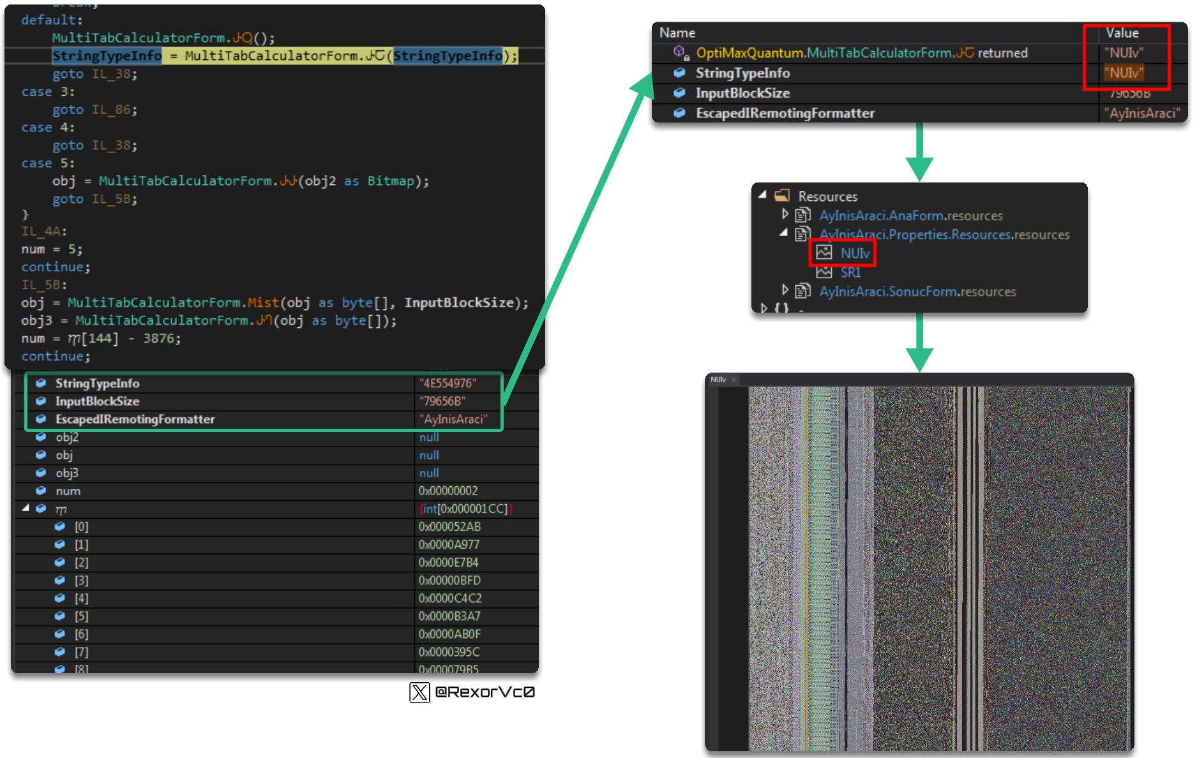Select int[0x000001CC] array type value
This screenshot has width=1197, height=758.
[466, 509]
